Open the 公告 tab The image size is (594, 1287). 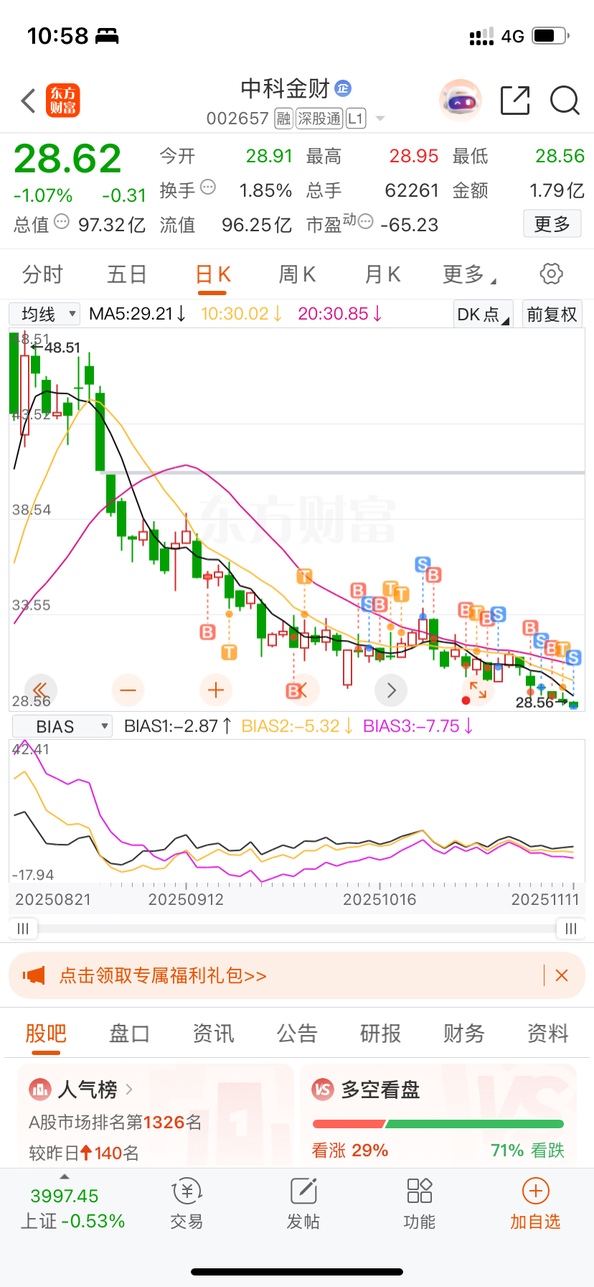297,1033
